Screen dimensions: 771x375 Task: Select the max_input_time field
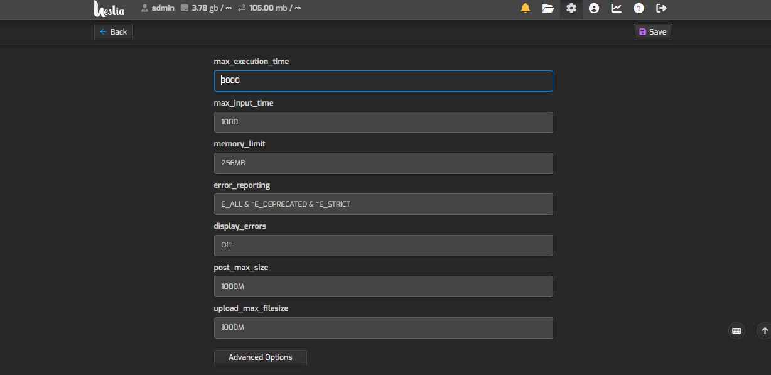pos(383,122)
